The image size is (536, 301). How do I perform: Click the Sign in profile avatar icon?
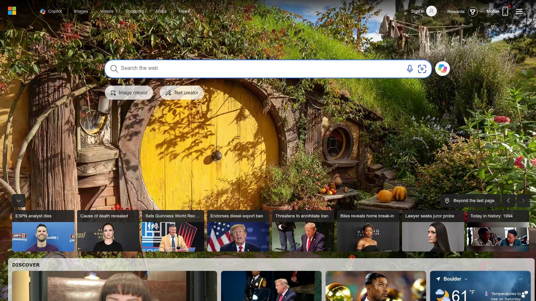tap(431, 11)
